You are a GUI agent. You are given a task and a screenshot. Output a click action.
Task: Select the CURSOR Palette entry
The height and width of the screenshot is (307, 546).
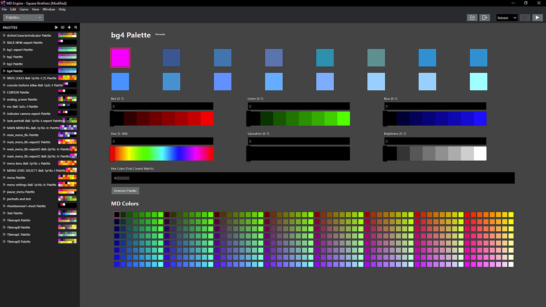18,92
